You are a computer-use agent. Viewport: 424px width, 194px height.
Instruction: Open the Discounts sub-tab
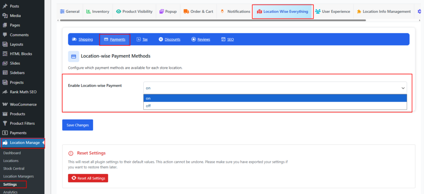169,39
